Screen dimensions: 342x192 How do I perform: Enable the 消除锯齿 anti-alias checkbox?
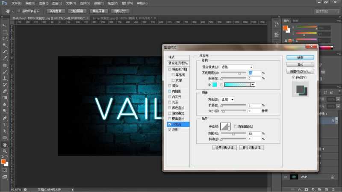click(x=236, y=126)
